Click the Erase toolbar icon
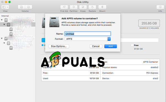 coord(83,7)
